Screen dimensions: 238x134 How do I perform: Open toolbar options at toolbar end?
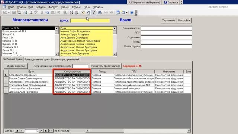pos(136,13)
